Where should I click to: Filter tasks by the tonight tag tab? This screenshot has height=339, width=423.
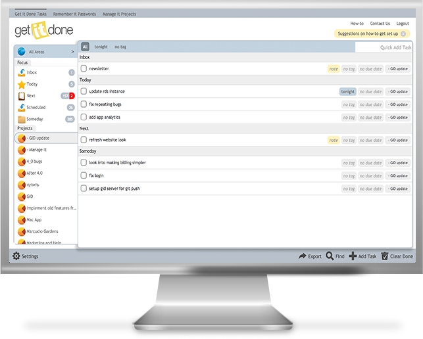[101, 47]
